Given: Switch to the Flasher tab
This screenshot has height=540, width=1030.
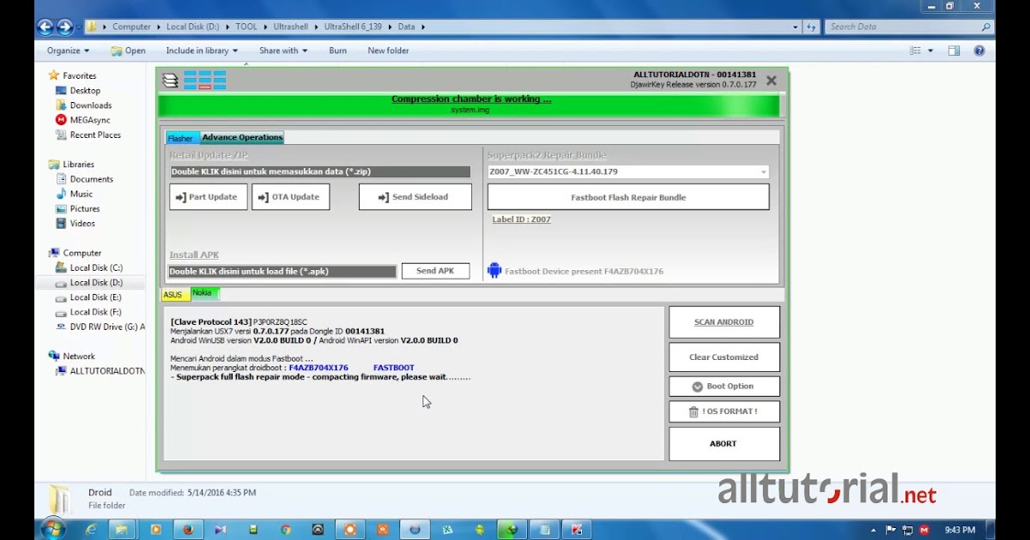Looking at the screenshot, I should pyautogui.click(x=180, y=138).
